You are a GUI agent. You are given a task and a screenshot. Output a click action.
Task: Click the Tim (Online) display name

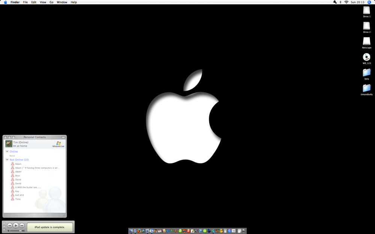pos(21,142)
